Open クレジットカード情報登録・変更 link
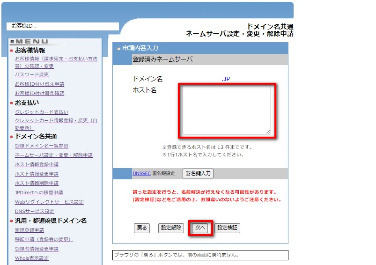The height and width of the screenshot is (265, 376). [x=56, y=124]
